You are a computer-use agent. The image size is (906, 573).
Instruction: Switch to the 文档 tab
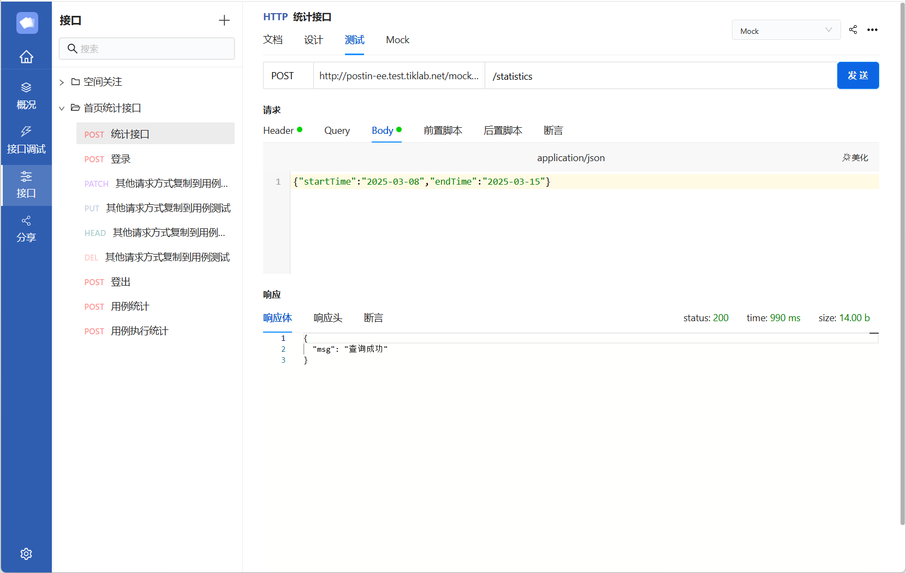coord(273,40)
